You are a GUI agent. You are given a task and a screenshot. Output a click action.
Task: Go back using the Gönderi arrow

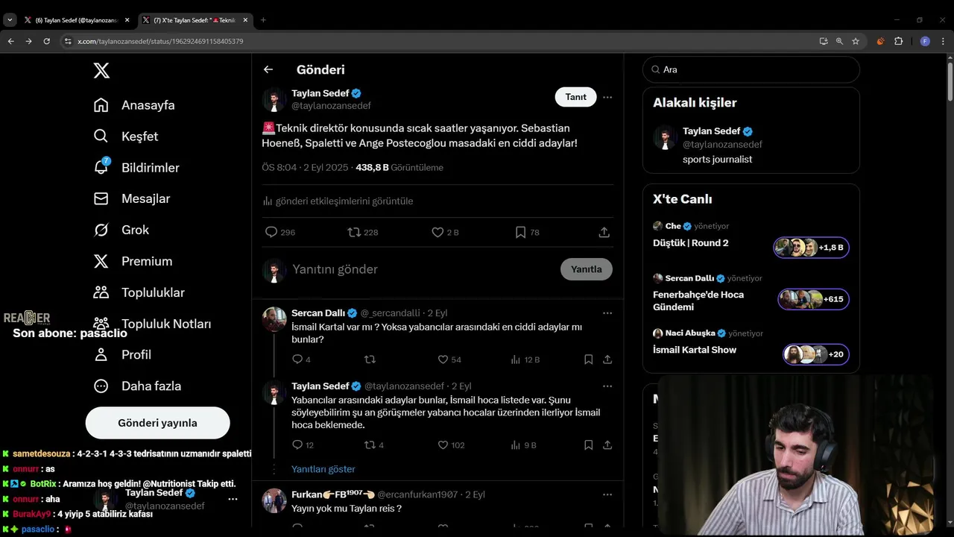pyautogui.click(x=268, y=69)
